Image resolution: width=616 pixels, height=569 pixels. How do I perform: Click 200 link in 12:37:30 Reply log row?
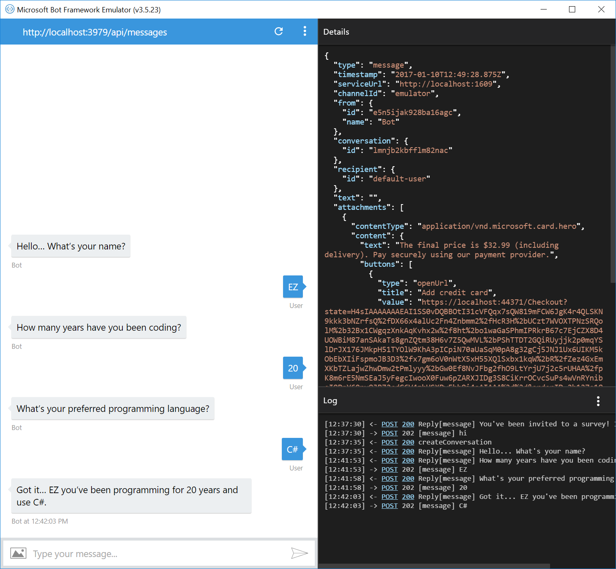[x=408, y=424]
